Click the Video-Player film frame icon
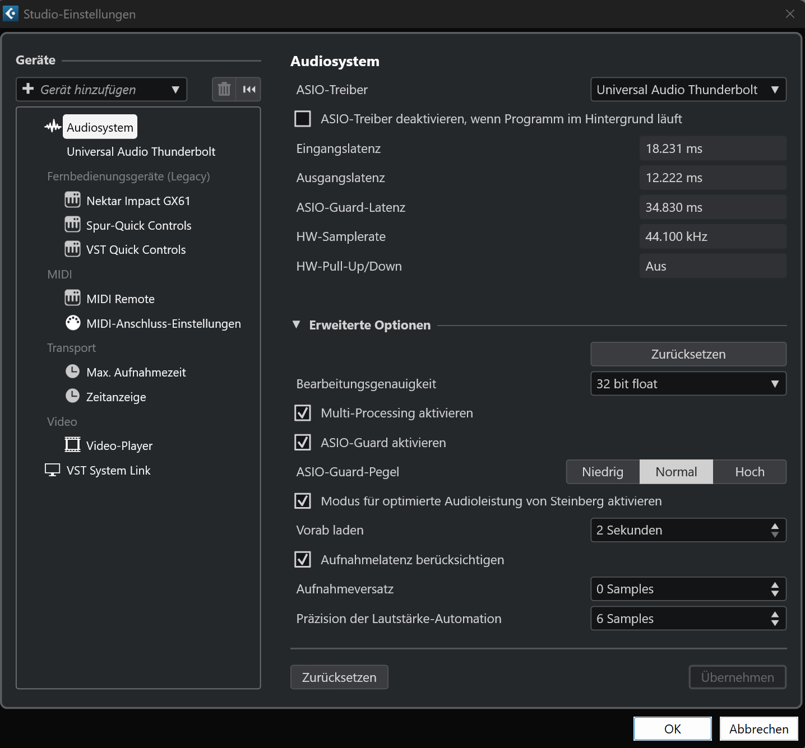Viewport: 805px width, 748px height. coord(72,445)
